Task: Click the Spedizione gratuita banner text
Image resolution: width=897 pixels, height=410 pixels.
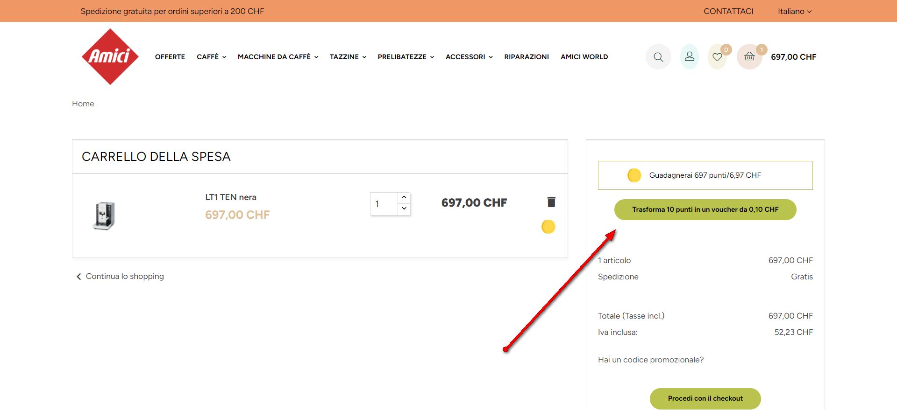Action: (x=172, y=11)
